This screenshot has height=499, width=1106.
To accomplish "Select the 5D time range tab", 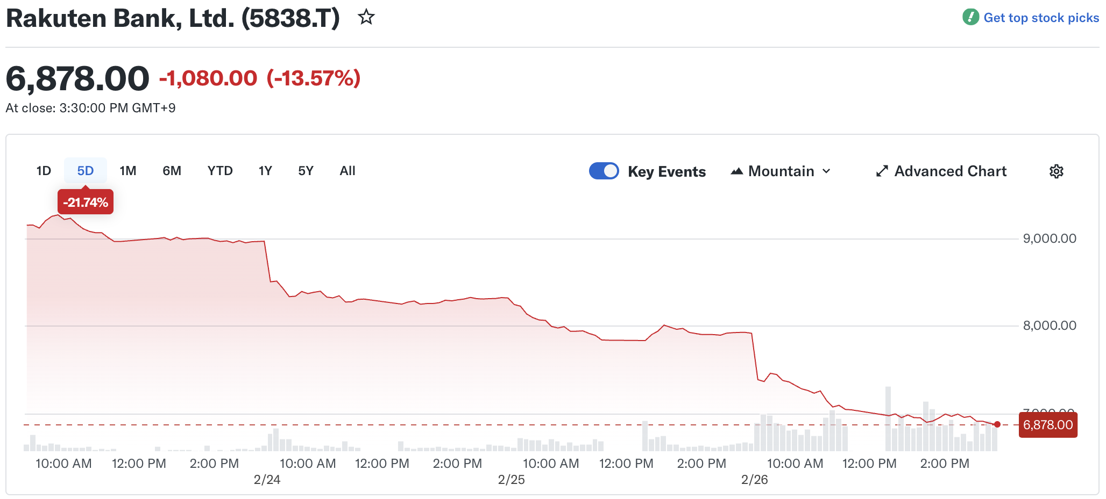I will 86,171.
